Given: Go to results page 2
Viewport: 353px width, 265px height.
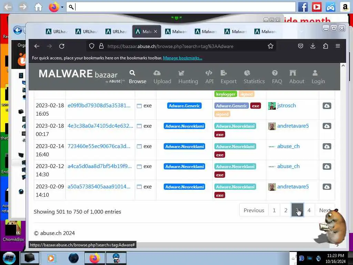Looking at the screenshot, I should (286, 210).
